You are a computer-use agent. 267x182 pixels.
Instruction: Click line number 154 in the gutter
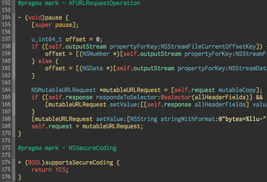click(6, 17)
